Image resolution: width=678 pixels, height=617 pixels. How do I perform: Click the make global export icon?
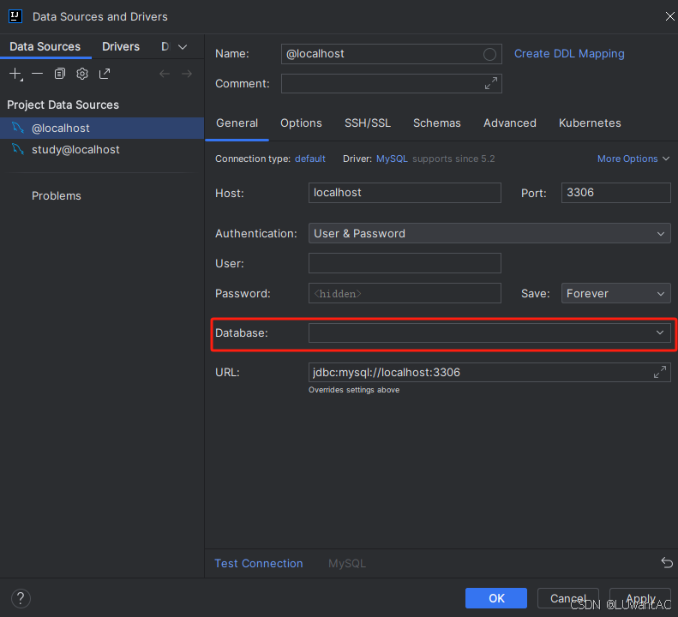105,74
